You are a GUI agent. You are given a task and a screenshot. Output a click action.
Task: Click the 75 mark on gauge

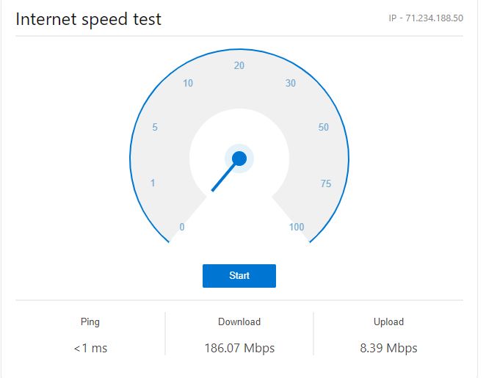[325, 183]
